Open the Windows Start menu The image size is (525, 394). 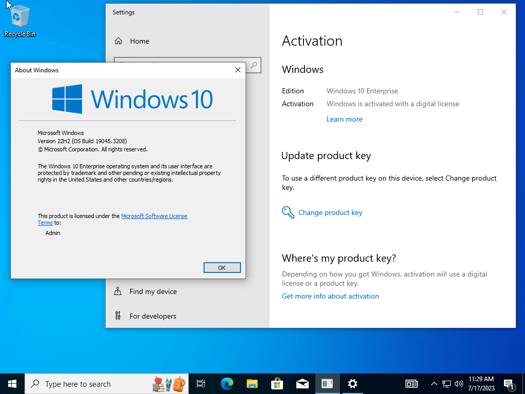coord(12,384)
